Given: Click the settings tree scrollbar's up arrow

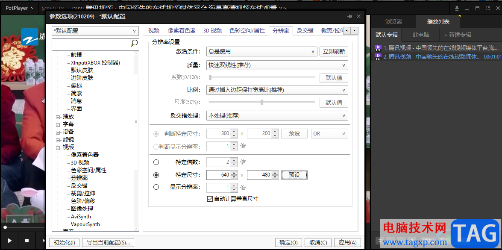Looking at the screenshot, I should 136,54.
